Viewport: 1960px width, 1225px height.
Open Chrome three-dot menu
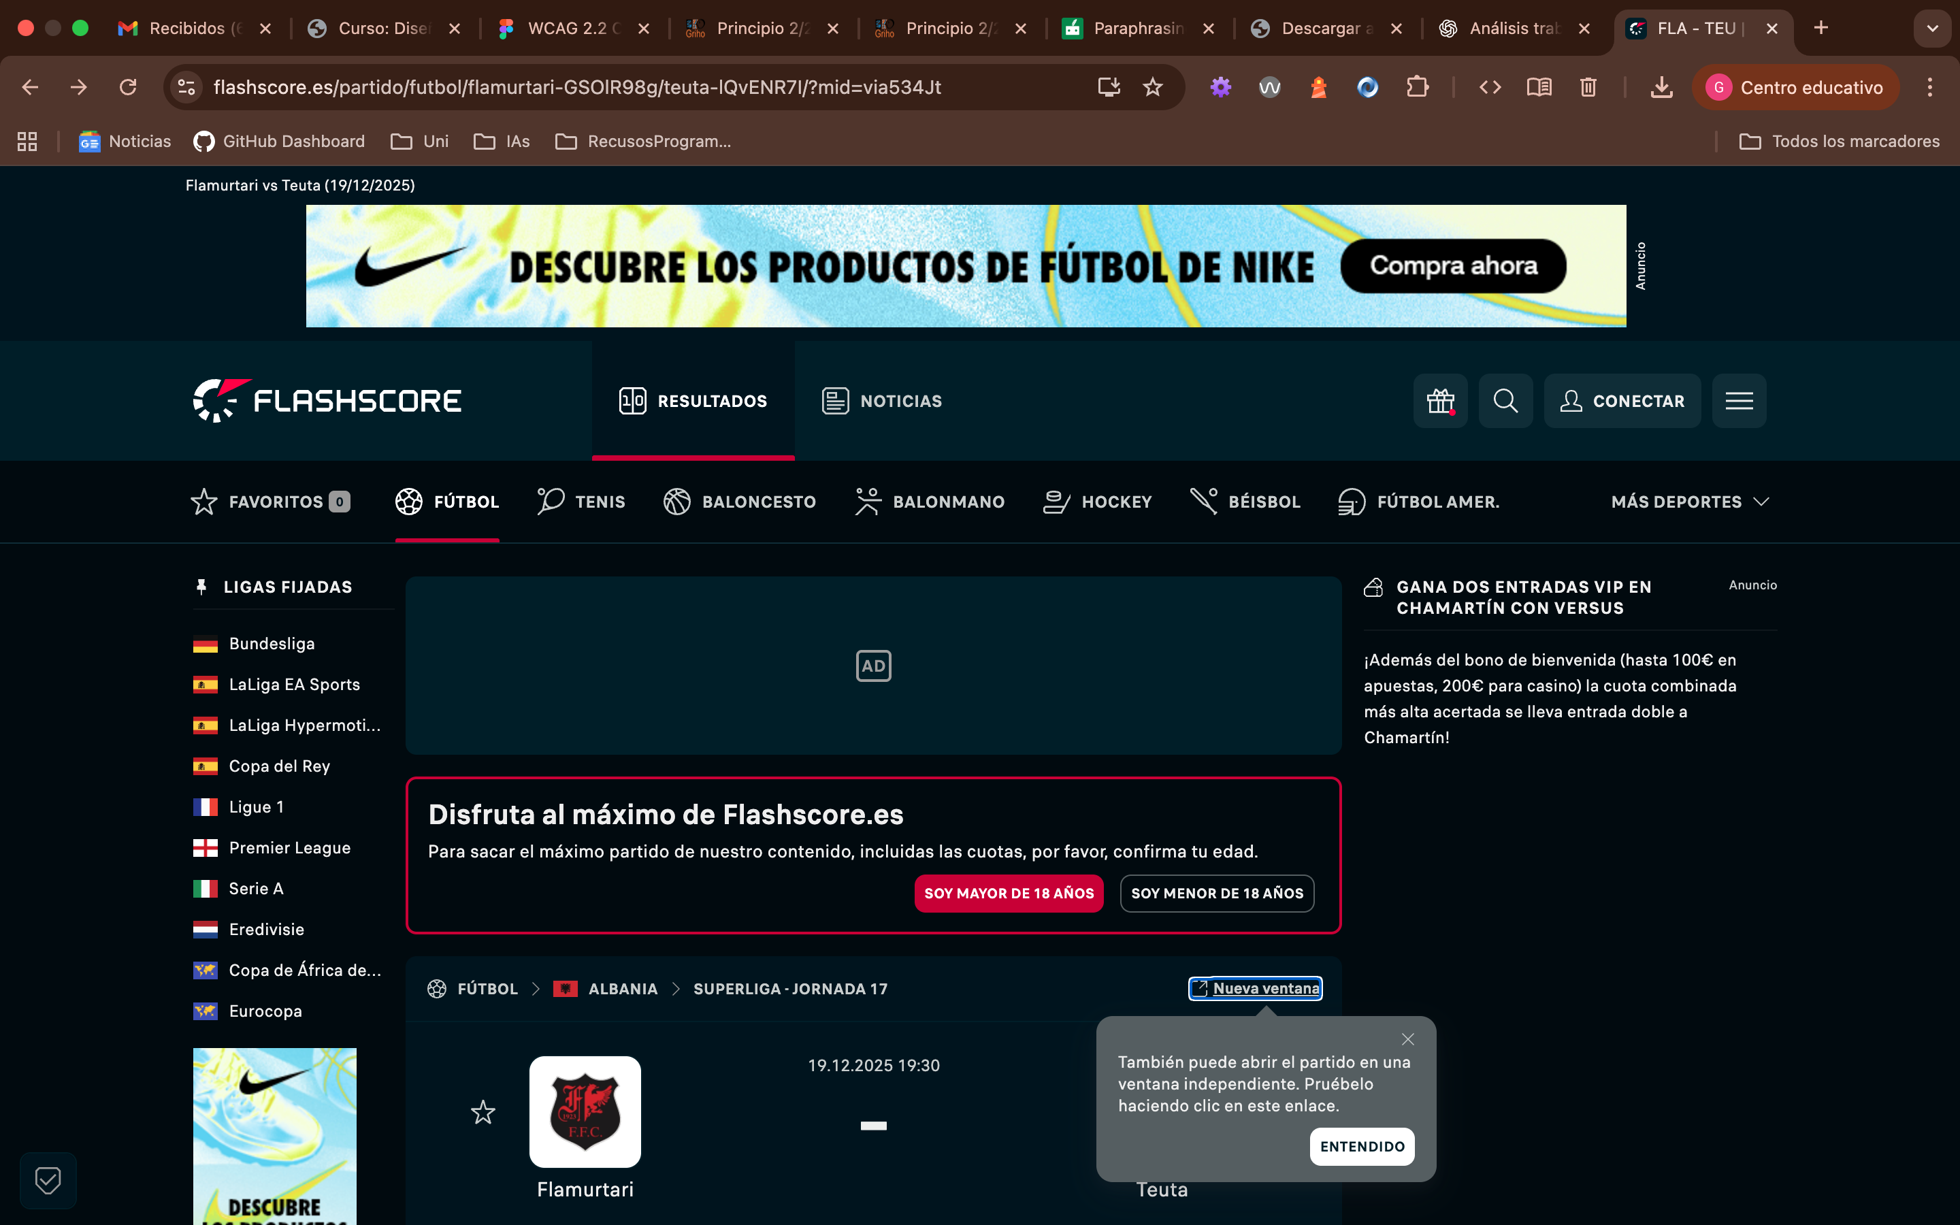tap(1930, 88)
